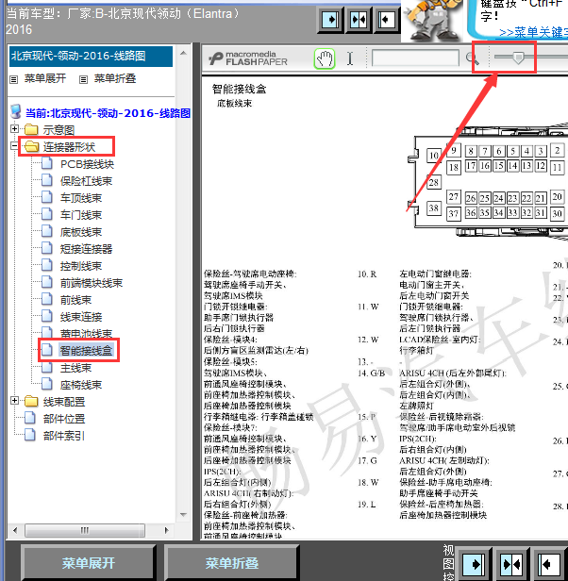Open the 保险杠线束 item

pos(86,181)
